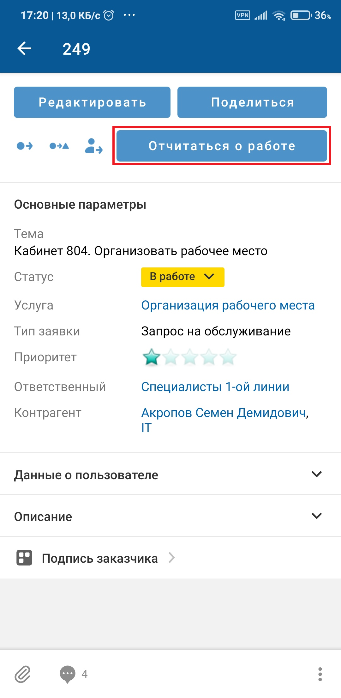Open attachments via paperclip icon
Image resolution: width=341 pixels, height=698 pixels.
click(23, 674)
